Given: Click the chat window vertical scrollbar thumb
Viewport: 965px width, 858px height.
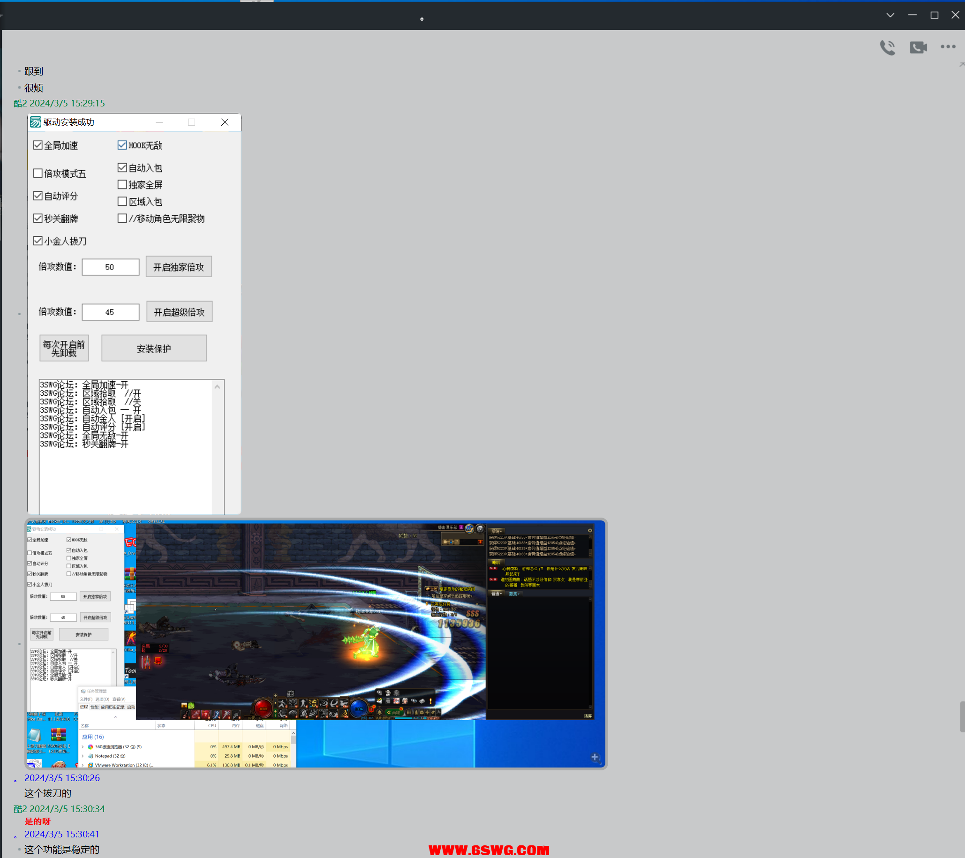Looking at the screenshot, I should coord(962,716).
